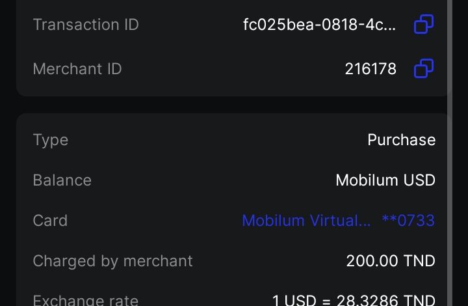This screenshot has width=468, height=306.
Task: Select the Mobilum USD balance value
Action: pyautogui.click(x=385, y=180)
